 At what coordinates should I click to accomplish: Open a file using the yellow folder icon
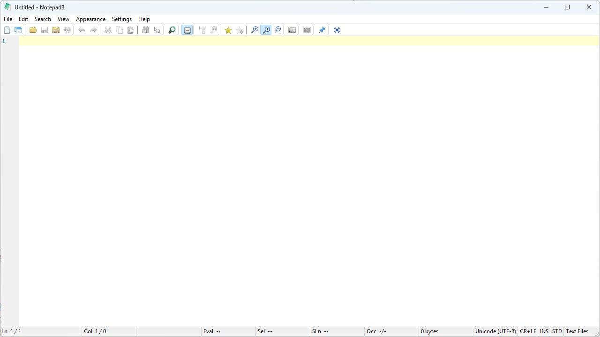point(33,30)
